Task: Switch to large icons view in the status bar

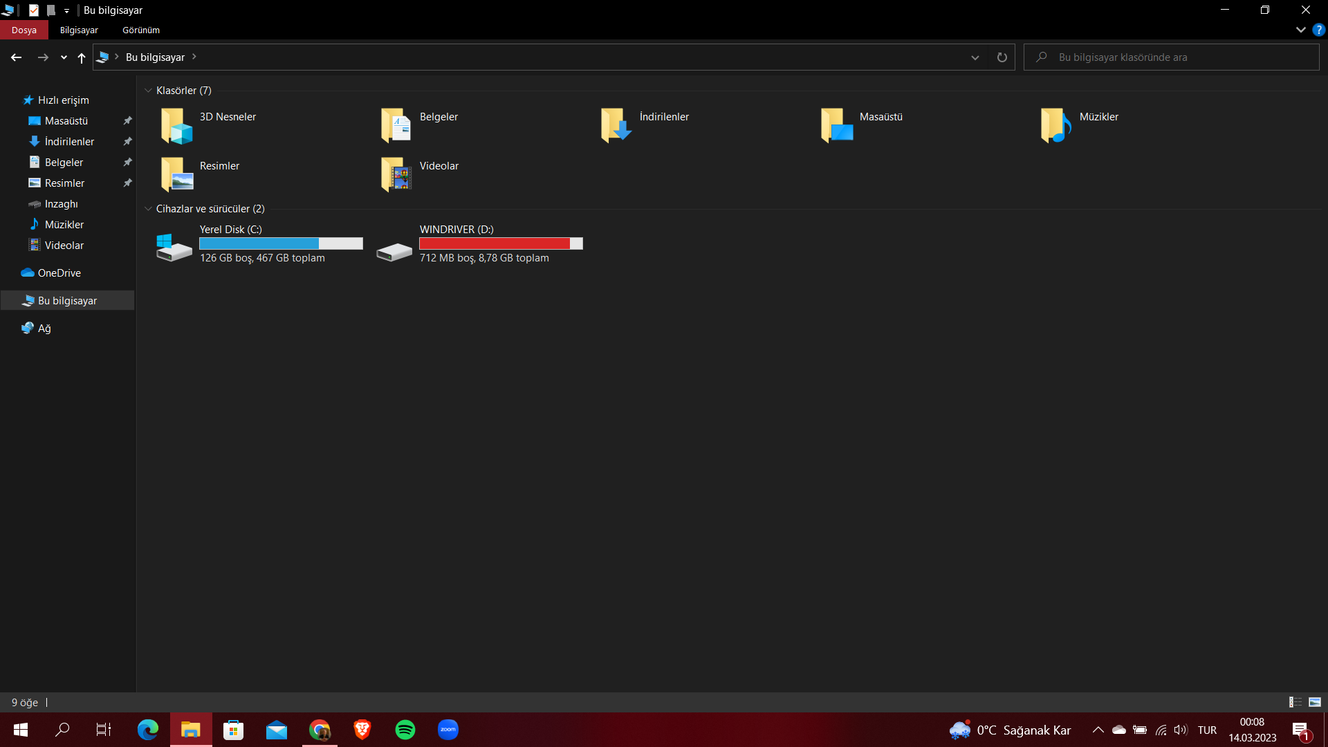Action: 1315,702
